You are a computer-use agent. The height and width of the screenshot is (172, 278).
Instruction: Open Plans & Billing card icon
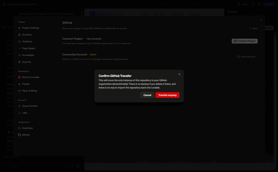point(19,91)
